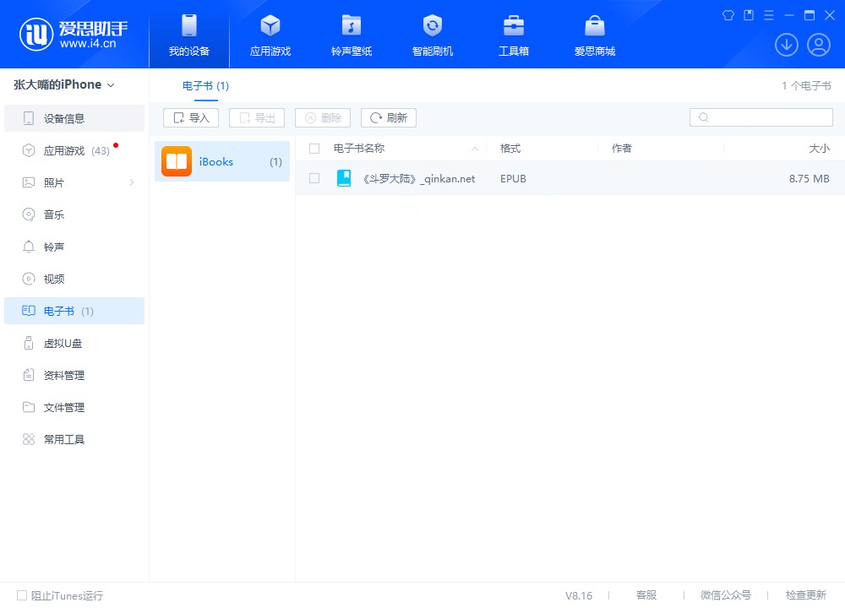Check the select-all checkbox in the list header
Screen dimensions: 845x608
[x=314, y=147]
